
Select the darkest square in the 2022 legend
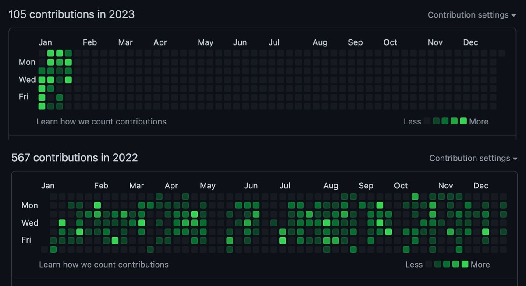tap(430, 265)
